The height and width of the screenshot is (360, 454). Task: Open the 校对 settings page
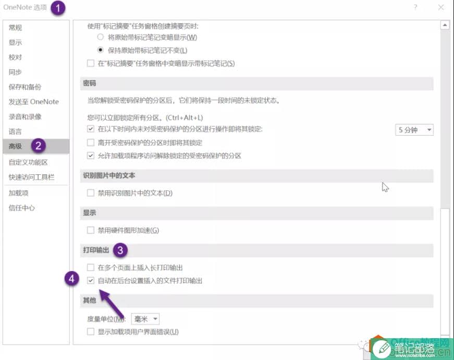tap(15, 57)
